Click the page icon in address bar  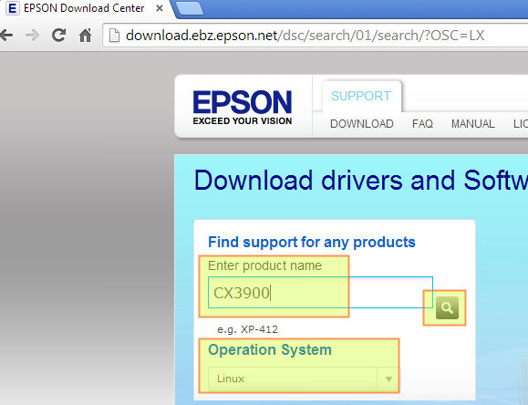tap(115, 36)
